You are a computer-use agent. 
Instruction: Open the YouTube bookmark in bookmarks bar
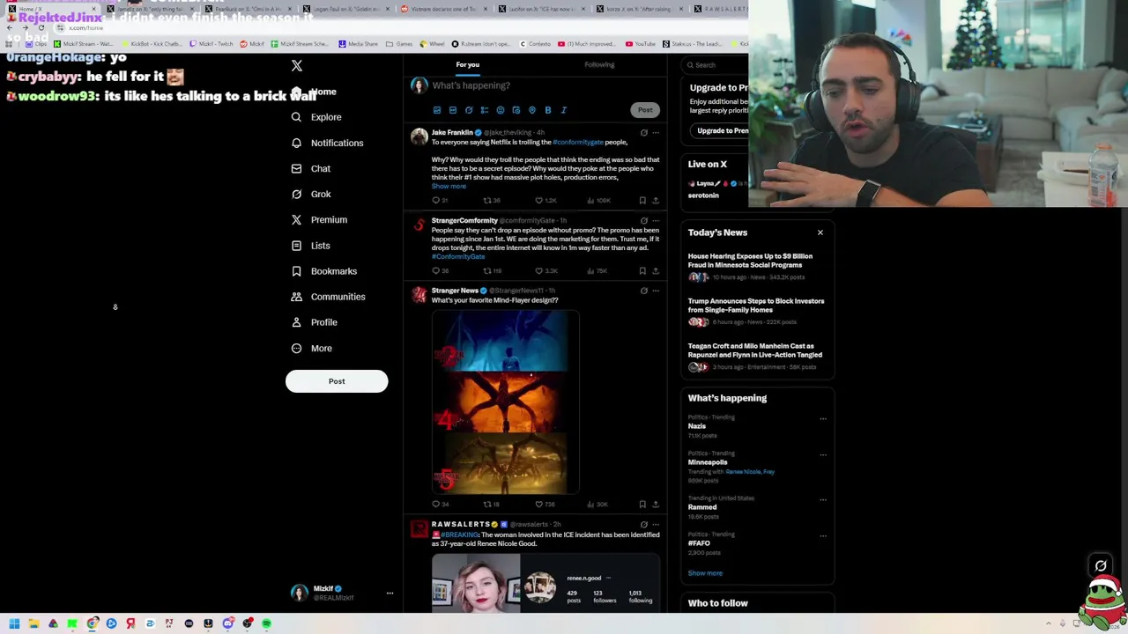click(x=641, y=44)
